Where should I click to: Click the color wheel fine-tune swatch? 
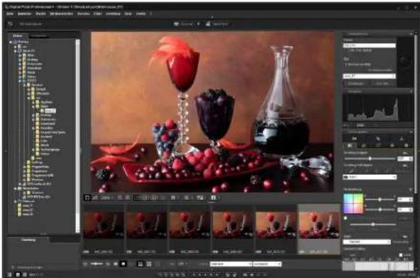click(x=353, y=204)
